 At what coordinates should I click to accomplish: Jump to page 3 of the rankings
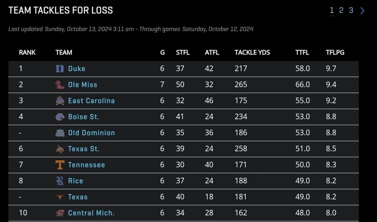coord(351,11)
